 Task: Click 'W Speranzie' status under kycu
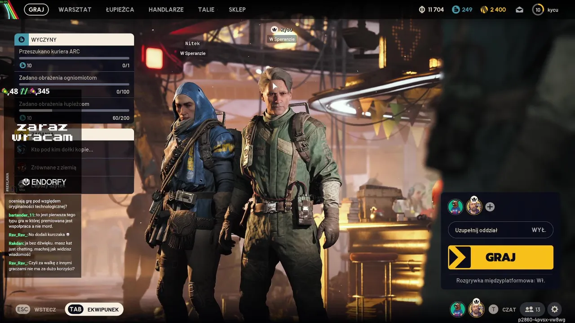[x=282, y=39]
